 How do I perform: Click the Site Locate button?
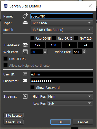14,115
